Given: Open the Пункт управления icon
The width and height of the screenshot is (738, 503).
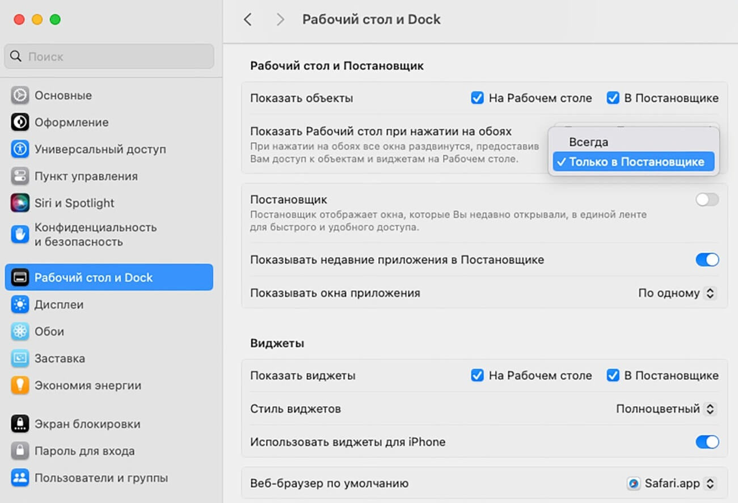Looking at the screenshot, I should [20, 176].
